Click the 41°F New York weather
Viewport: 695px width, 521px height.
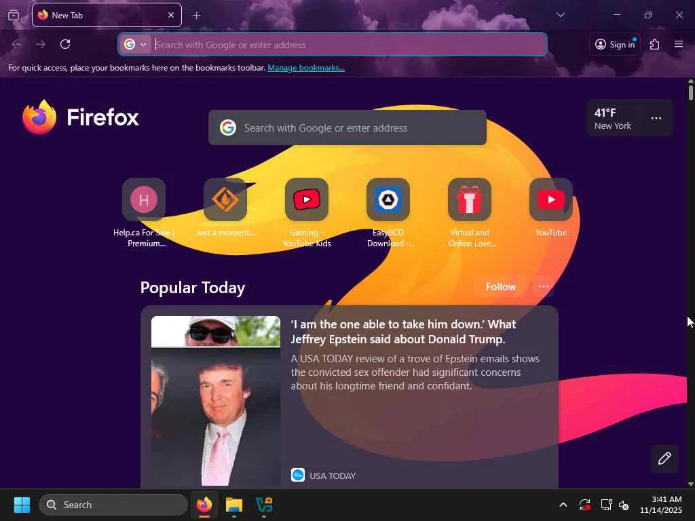pos(613,119)
